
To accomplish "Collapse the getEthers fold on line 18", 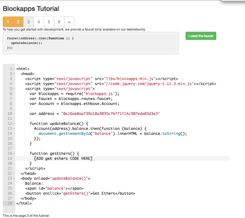I will coord(14,154).
